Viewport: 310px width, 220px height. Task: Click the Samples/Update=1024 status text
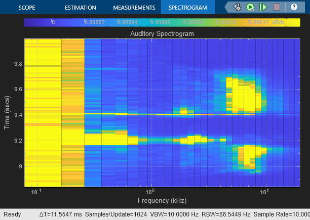[x=116, y=214]
